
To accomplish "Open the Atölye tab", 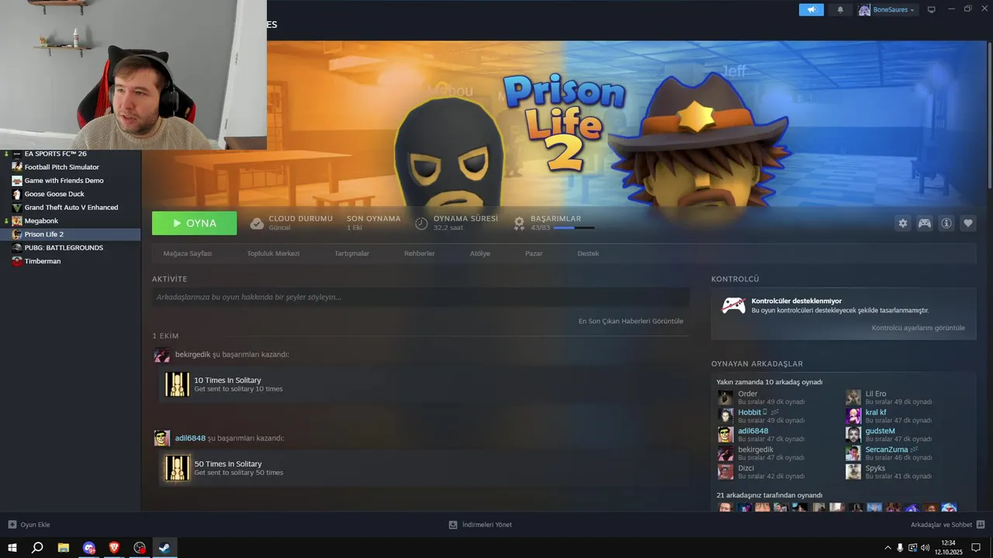I will click(480, 253).
